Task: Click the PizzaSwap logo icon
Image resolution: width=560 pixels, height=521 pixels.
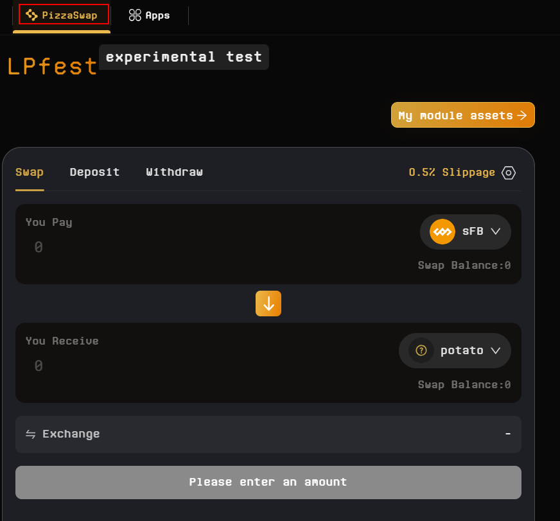Action: pyautogui.click(x=31, y=15)
